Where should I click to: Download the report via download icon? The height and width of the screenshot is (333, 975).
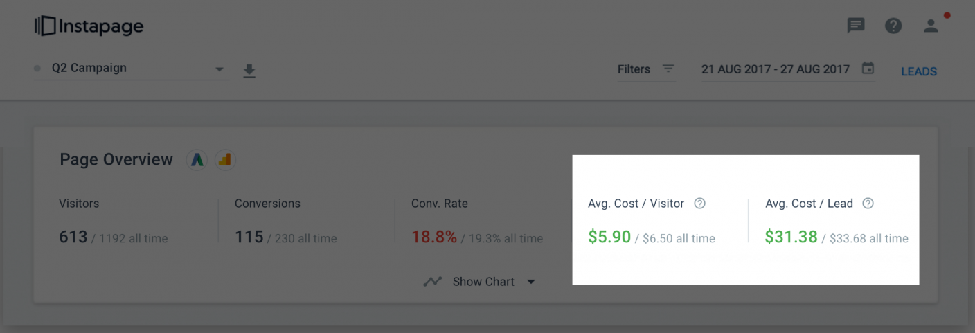tap(249, 71)
